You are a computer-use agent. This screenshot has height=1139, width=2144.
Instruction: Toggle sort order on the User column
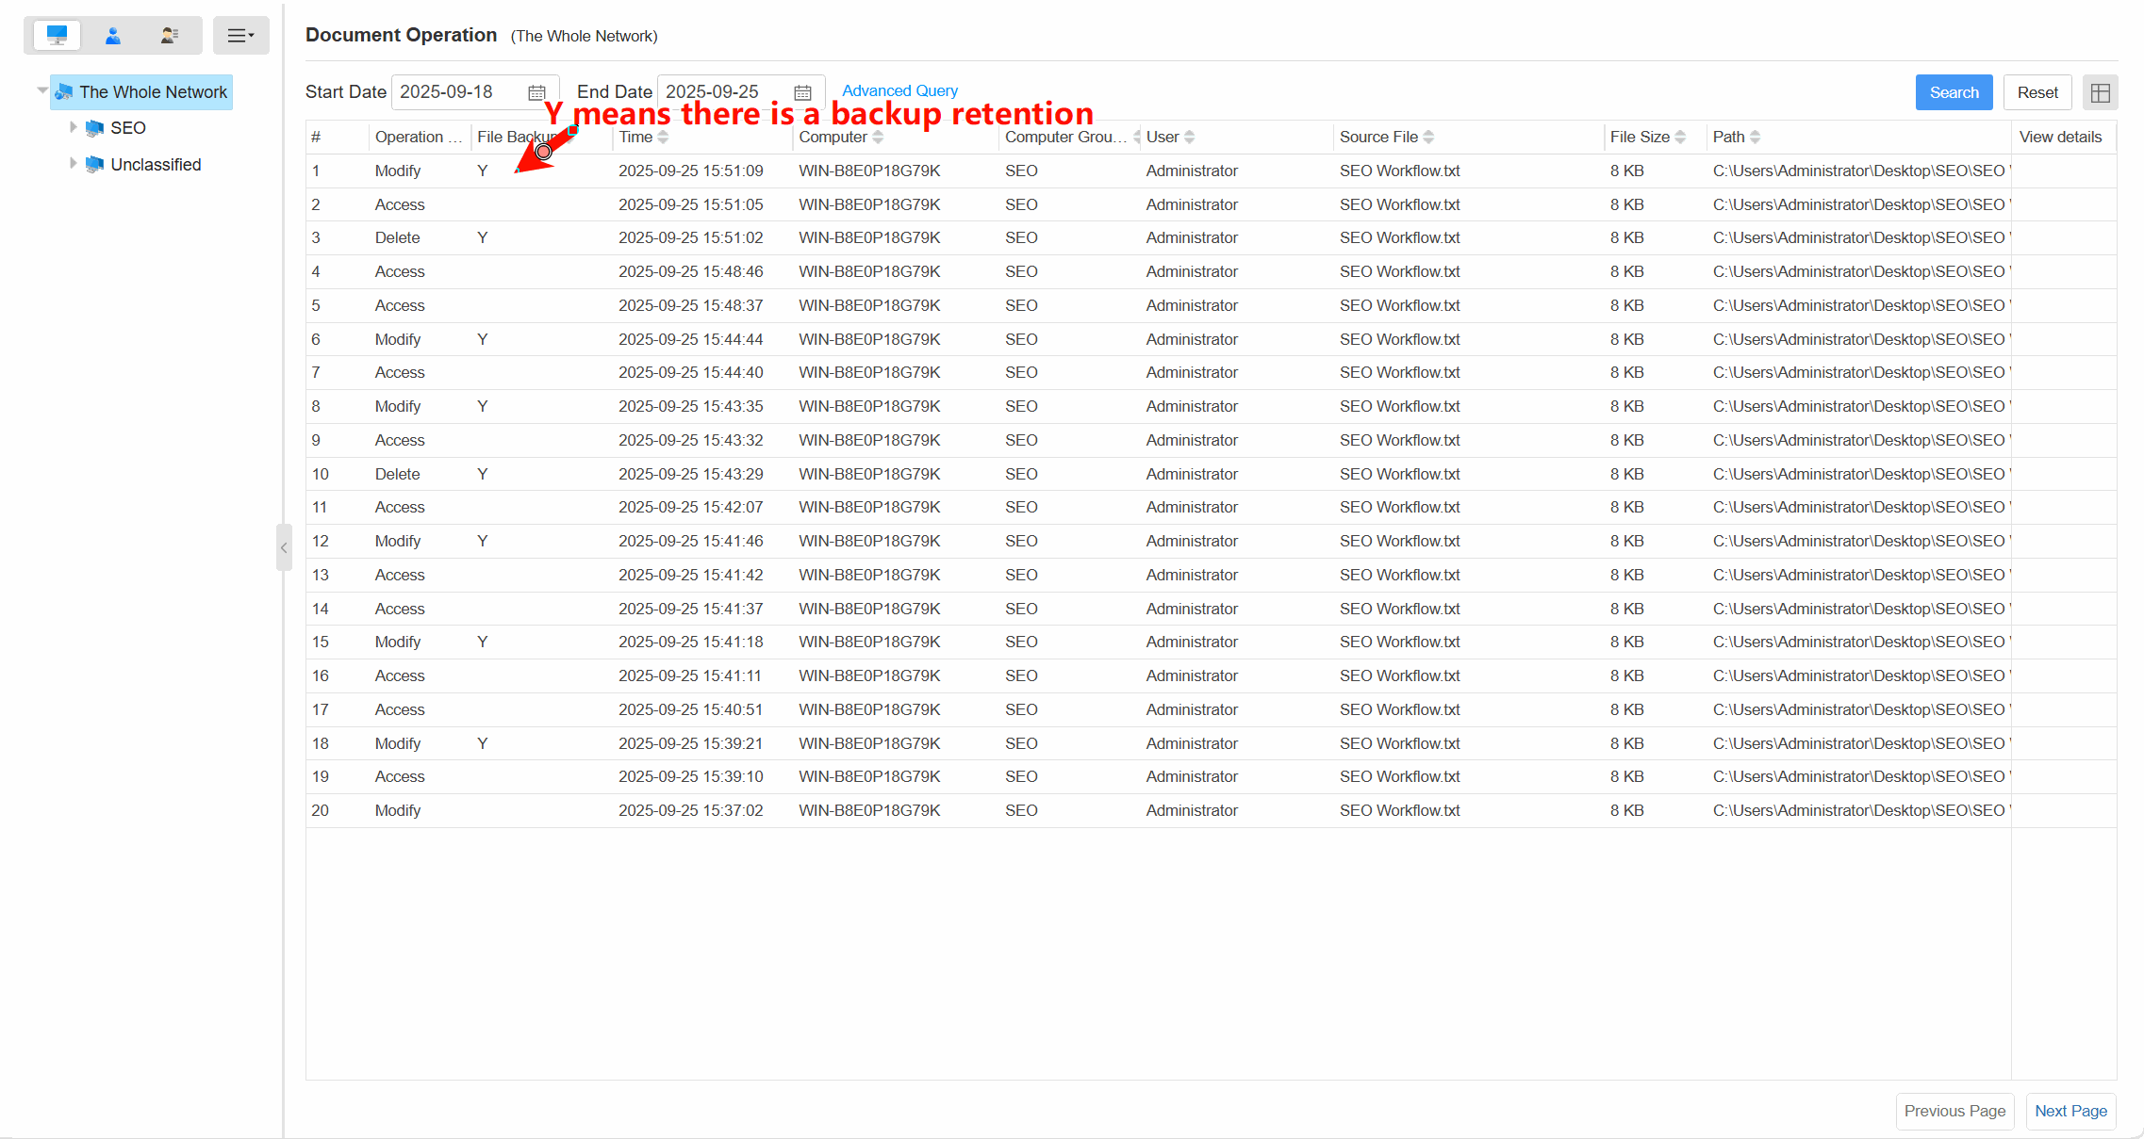point(1190,137)
